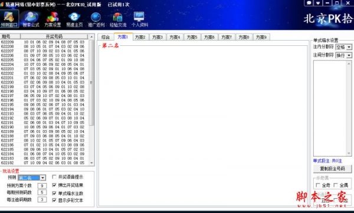This screenshot has height=213, width=354.
Task: Minimize the application window
Action: (x=327, y=3)
